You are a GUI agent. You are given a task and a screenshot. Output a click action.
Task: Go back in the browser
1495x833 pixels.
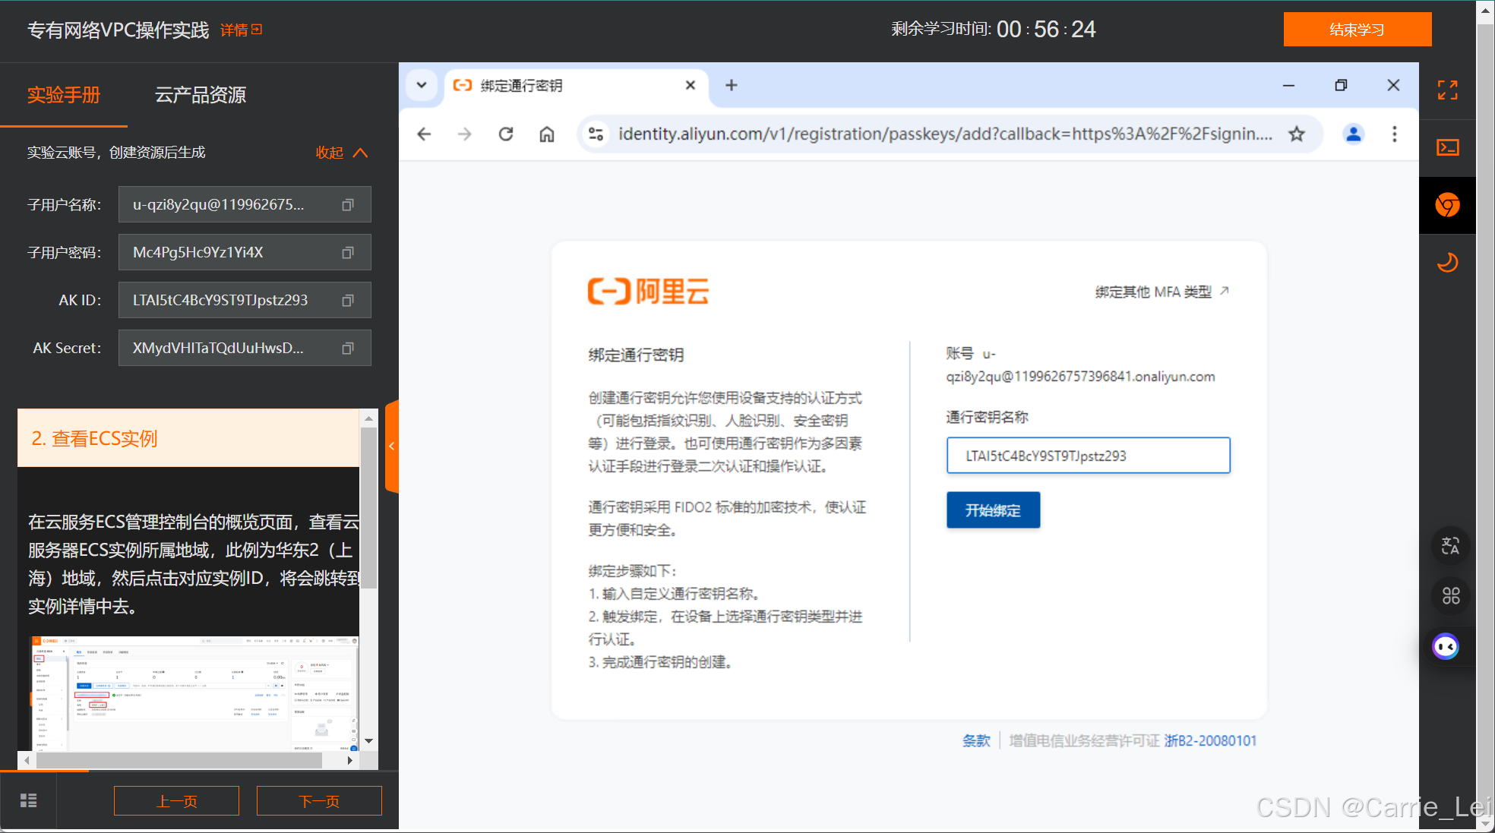[x=425, y=134]
